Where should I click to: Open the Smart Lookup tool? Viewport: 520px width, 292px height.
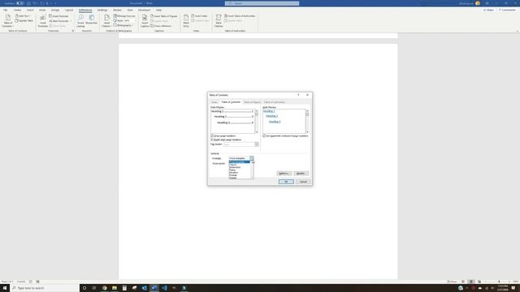tap(80, 20)
